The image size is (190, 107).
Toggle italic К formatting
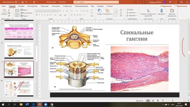[39, 15]
